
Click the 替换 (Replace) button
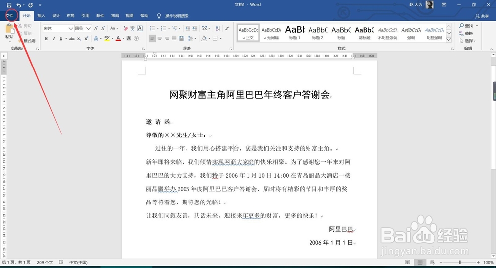pos(466,33)
